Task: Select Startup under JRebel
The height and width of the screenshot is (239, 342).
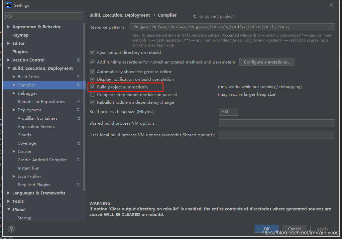Action: pyautogui.click(x=25, y=218)
